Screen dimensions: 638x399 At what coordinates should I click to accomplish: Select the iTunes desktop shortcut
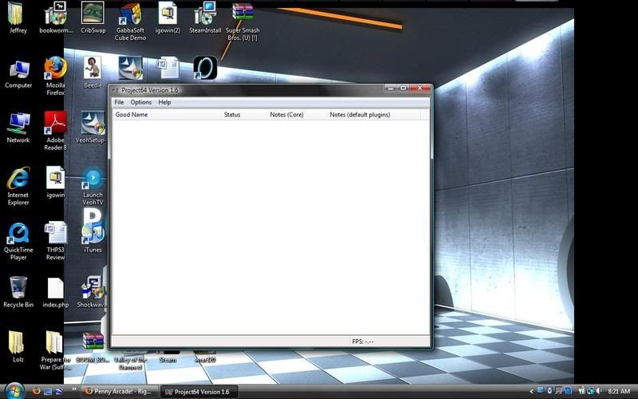pos(93,234)
